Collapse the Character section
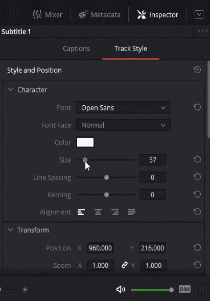 [11, 89]
